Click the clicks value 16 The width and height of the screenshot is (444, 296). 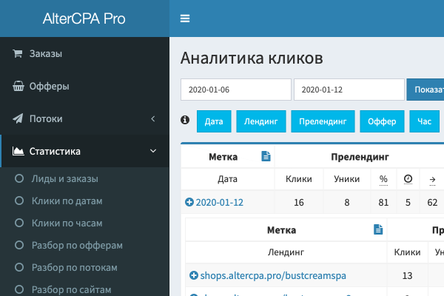click(x=299, y=202)
